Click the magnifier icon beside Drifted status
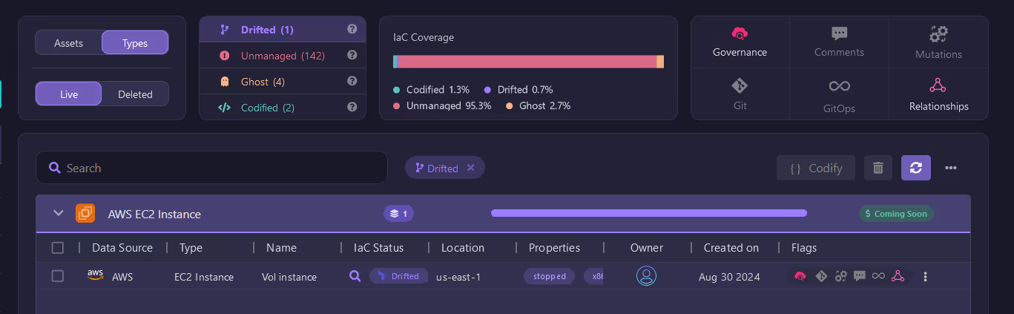The image size is (1014, 314). point(355,276)
